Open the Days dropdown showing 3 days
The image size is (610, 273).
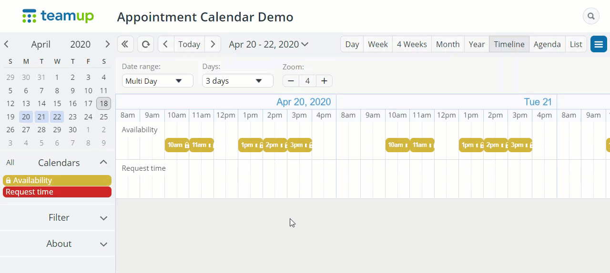click(x=237, y=81)
